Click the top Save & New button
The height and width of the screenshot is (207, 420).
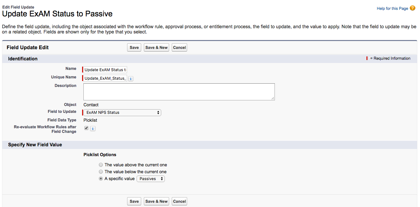click(x=156, y=48)
